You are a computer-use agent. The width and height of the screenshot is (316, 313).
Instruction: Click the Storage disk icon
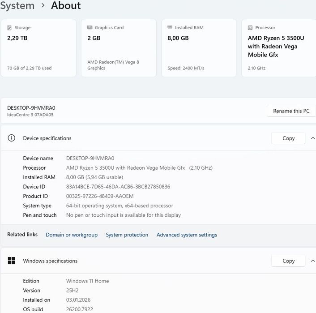click(9, 28)
